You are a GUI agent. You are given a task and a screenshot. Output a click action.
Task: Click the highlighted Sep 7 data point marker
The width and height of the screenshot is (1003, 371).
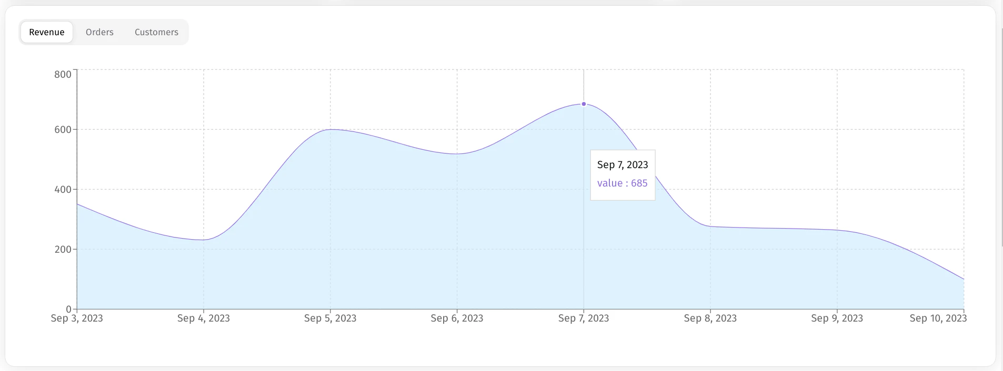tap(584, 104)
